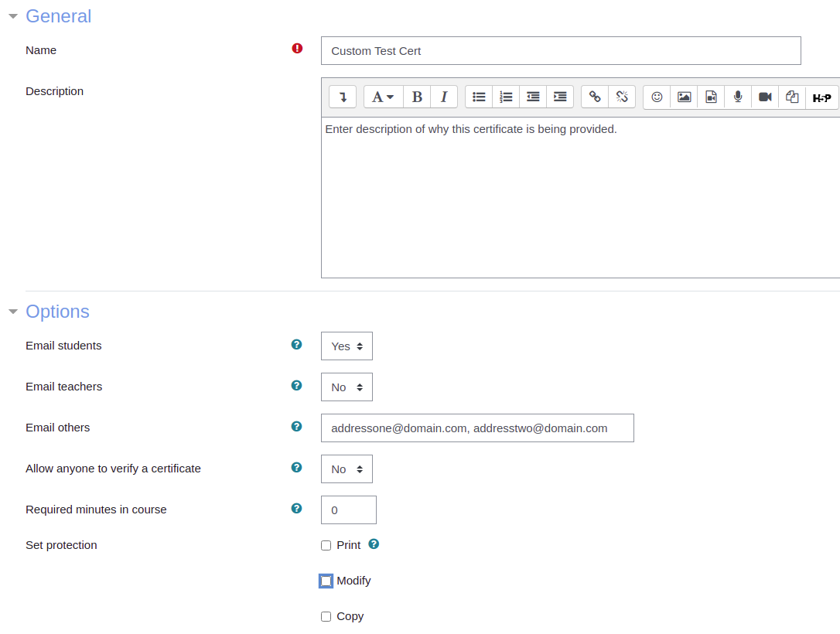
Task: Open help for Allow anyone to verify
Action: coord(296,468)
